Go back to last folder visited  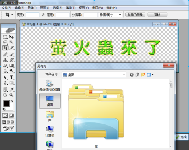coord(132,75)
